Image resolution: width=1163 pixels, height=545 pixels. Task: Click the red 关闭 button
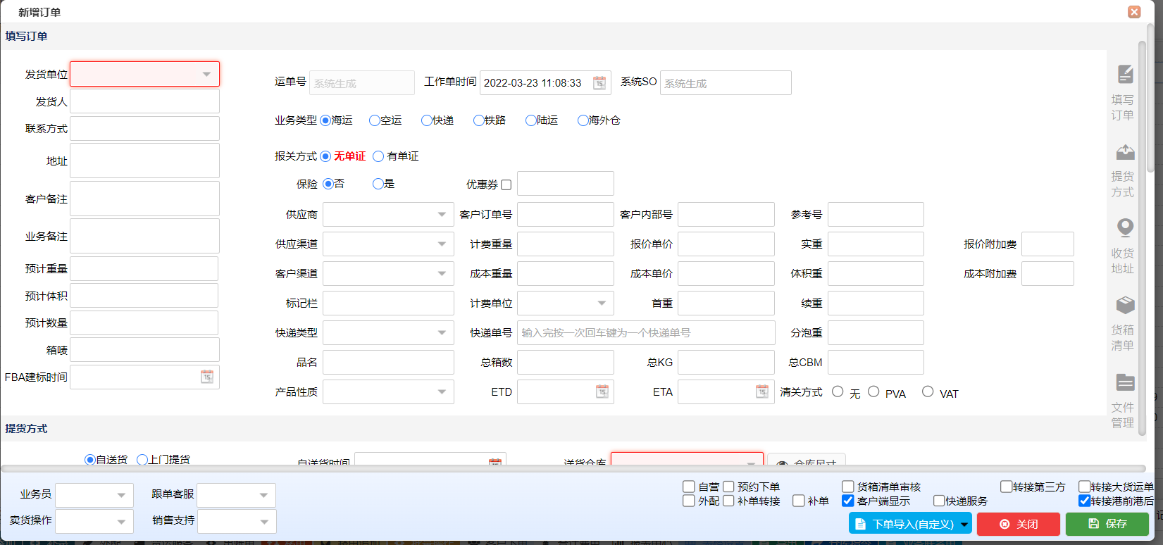(x=1018, y=524)
